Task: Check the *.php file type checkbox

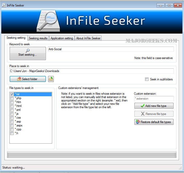Action: coord(12,98)
